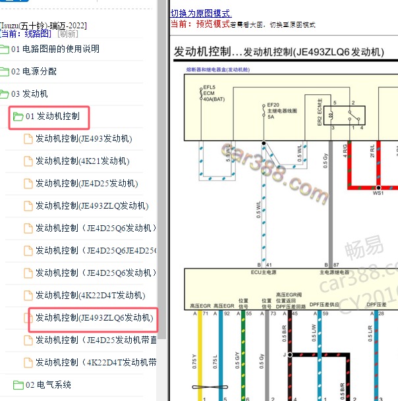Click EF20 fuse label in diagram

pyautogui.click(x=273, y=105)
